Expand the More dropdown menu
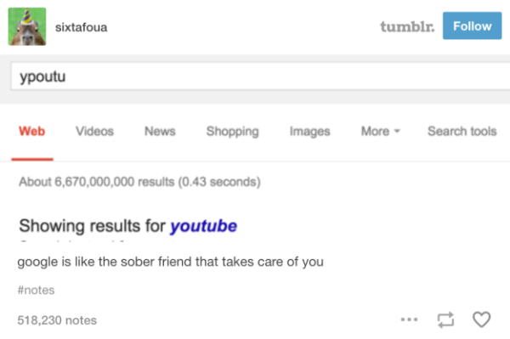510x339 pixels. pyautogui.click(x=380, y=132)
